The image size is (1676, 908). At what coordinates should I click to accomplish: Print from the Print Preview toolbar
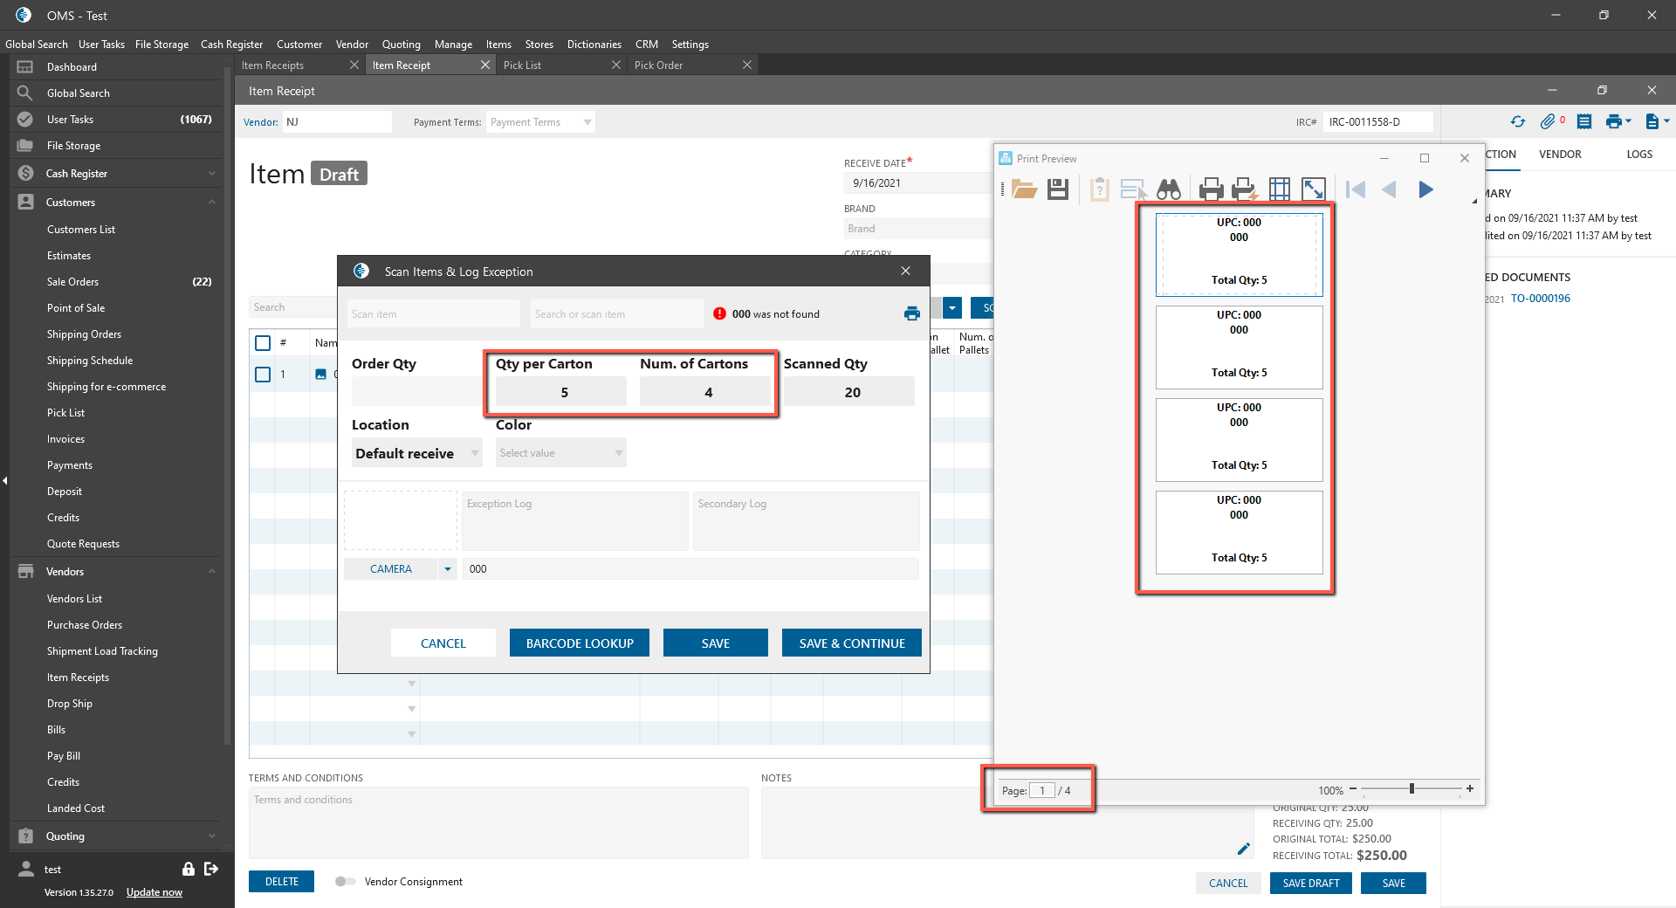coord(1211,189)
